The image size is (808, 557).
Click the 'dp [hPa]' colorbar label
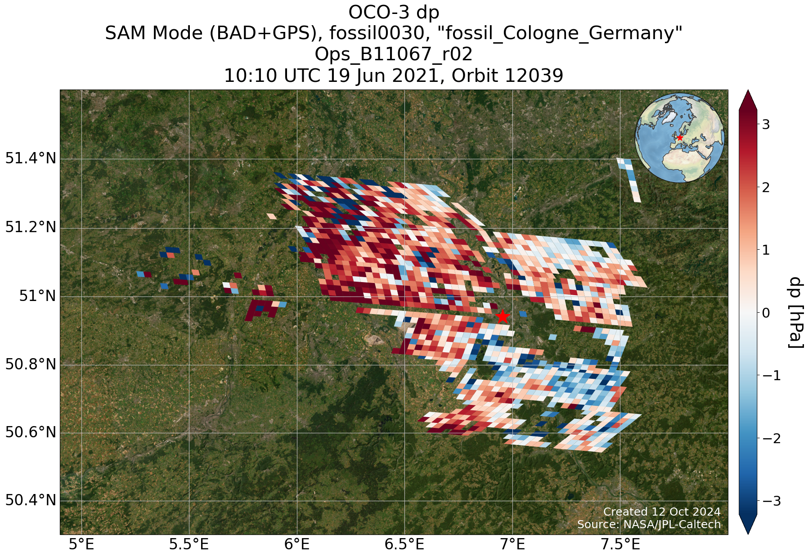pos(795,312)
